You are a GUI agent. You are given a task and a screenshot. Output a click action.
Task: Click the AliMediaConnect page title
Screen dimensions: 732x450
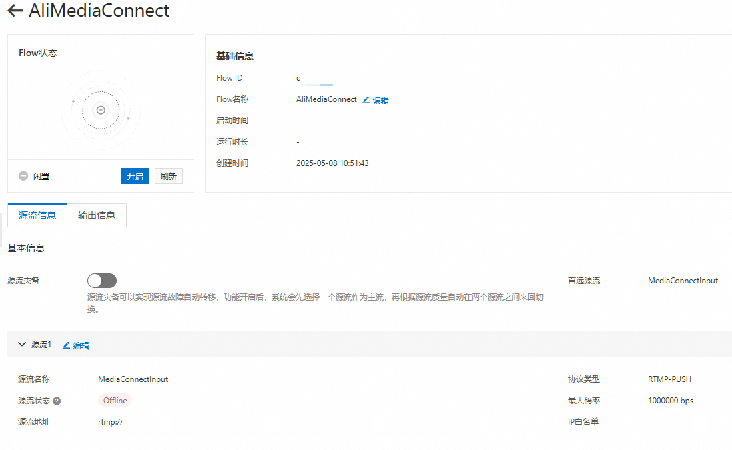[x=99, y=10]
